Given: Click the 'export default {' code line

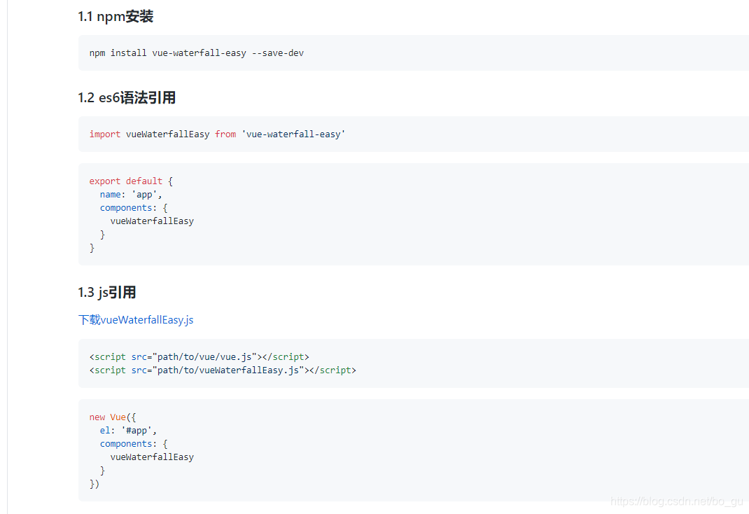Looking at the screenshot, I should tap(131, 181).
